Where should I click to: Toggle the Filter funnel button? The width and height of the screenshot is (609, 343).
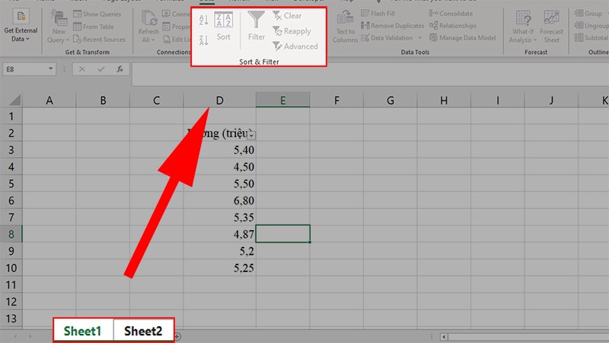[257, 26]
